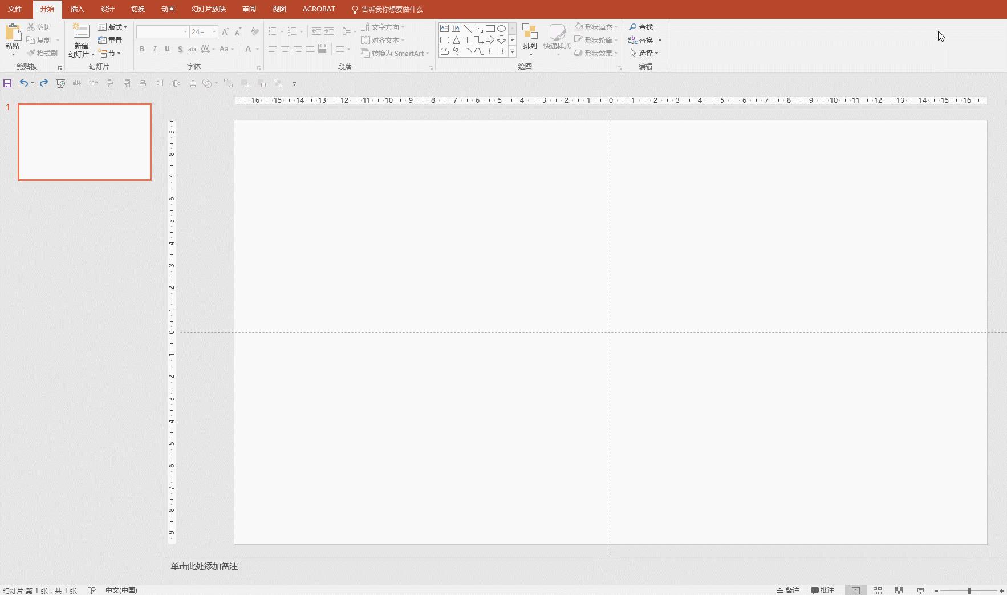Switch to slide sorter view
Viewport: 1007px width, 595px height.
click(x=878, y=590)
